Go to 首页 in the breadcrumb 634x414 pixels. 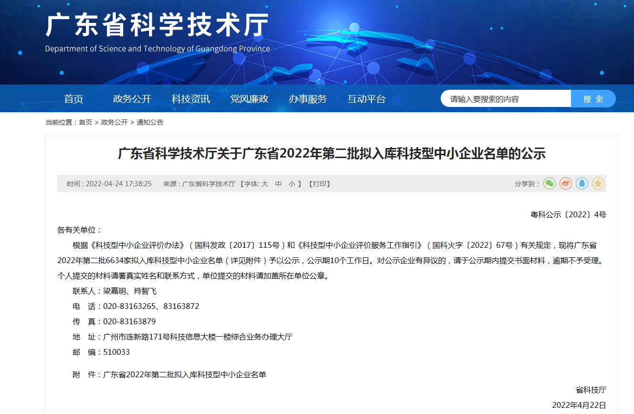point(85,122)
